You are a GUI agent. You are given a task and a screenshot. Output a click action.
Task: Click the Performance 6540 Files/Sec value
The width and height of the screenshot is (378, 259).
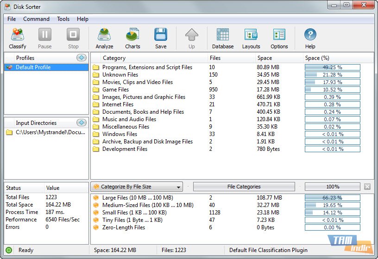click(63, 220)
